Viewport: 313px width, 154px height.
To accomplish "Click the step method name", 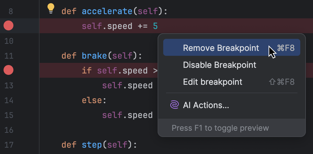I will point(92,145).
